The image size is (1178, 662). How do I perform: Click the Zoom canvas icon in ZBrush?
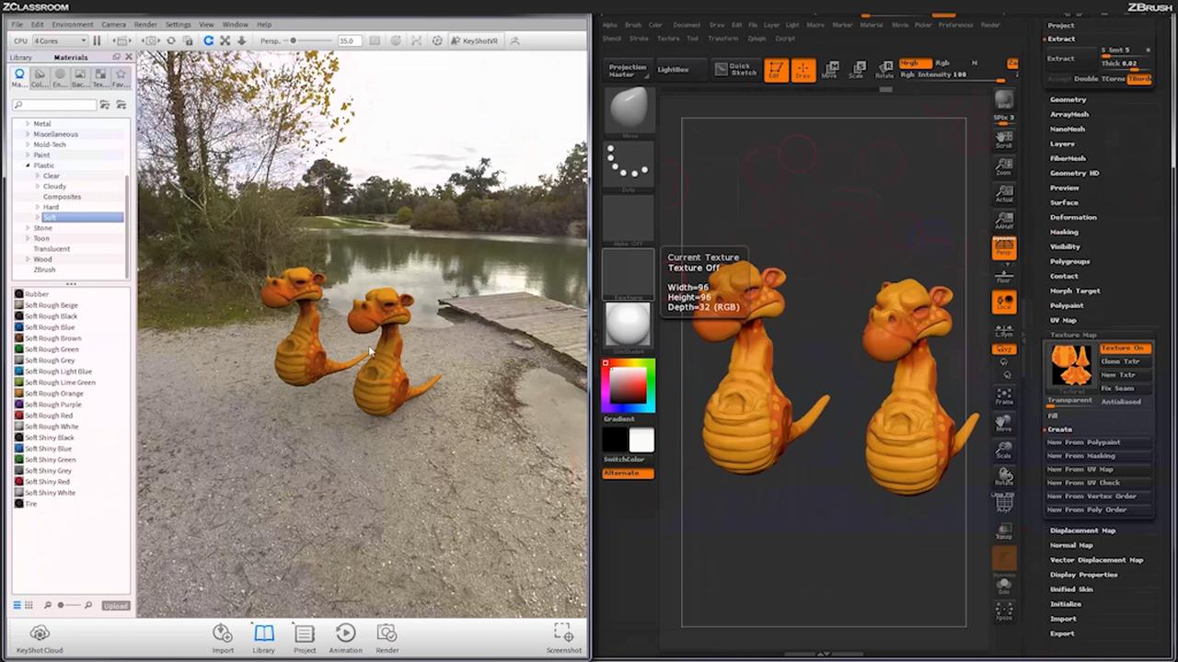pos(1004,166)
